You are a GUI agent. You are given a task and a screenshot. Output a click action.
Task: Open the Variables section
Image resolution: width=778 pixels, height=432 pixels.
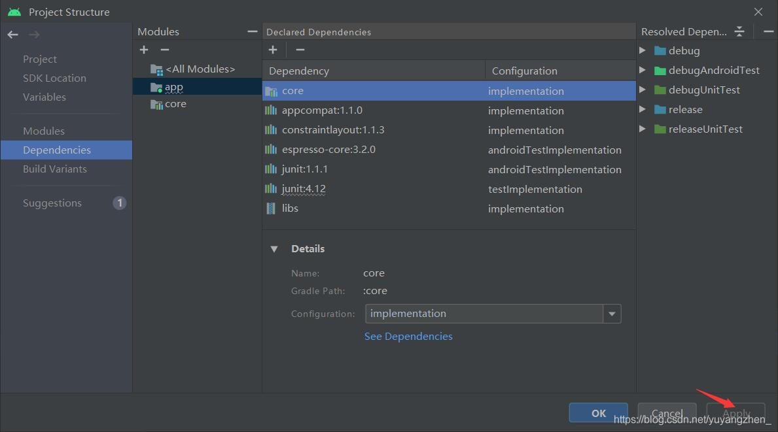(x=44, y=97)
